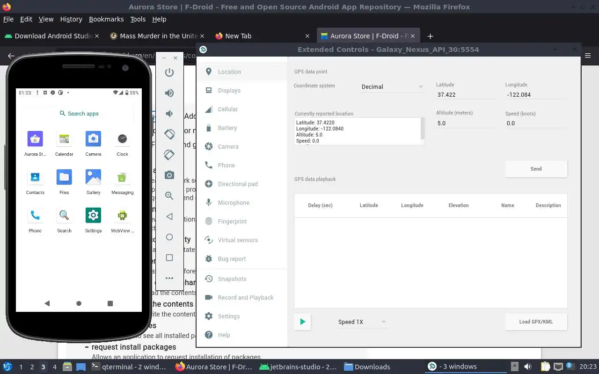Open the Bug report section
Image resolution: width=599 pixels, height=374 pixels.
coord(241,259)
